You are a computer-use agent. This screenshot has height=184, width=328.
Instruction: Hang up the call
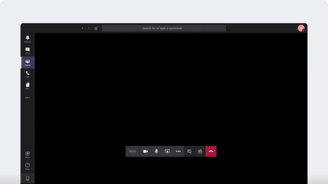(211, 151)
